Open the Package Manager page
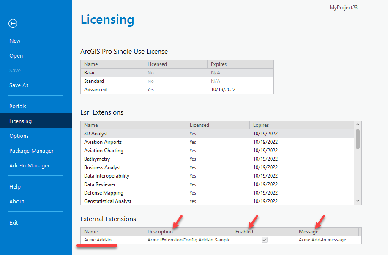 (31, 151)
